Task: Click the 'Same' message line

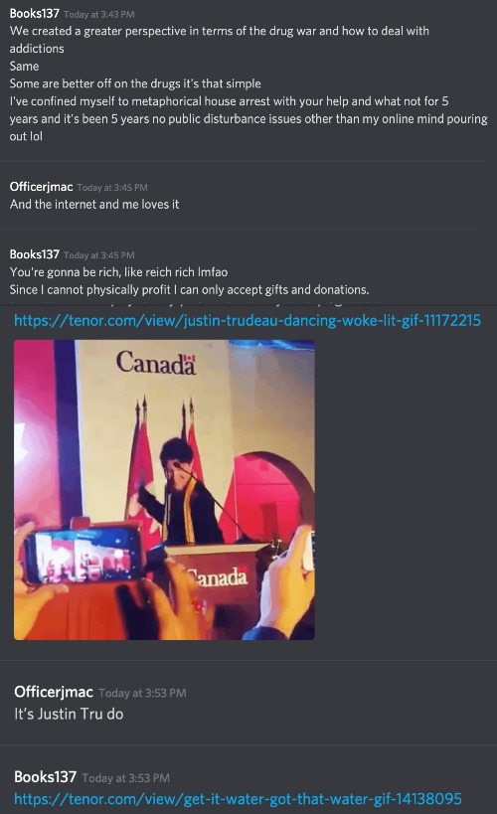Action: tap(24, 66)
